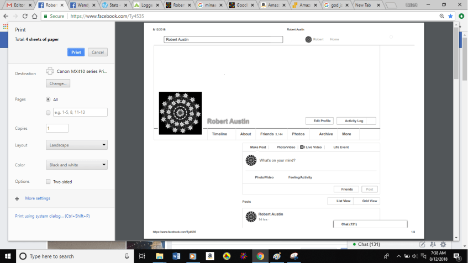Viewport: 468px width, 263px height.
Task: Select the custom page range radio button
Action: point(48,112)
